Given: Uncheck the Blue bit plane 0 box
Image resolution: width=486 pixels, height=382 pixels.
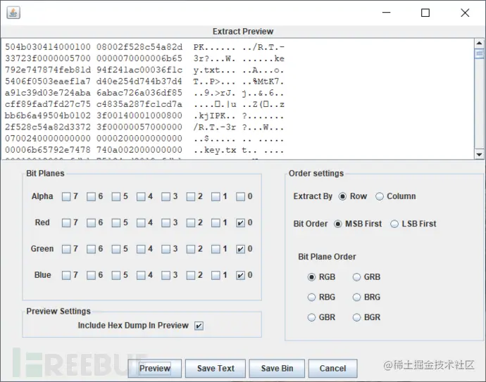Looking at the screenshot, I should coord(240,275).
